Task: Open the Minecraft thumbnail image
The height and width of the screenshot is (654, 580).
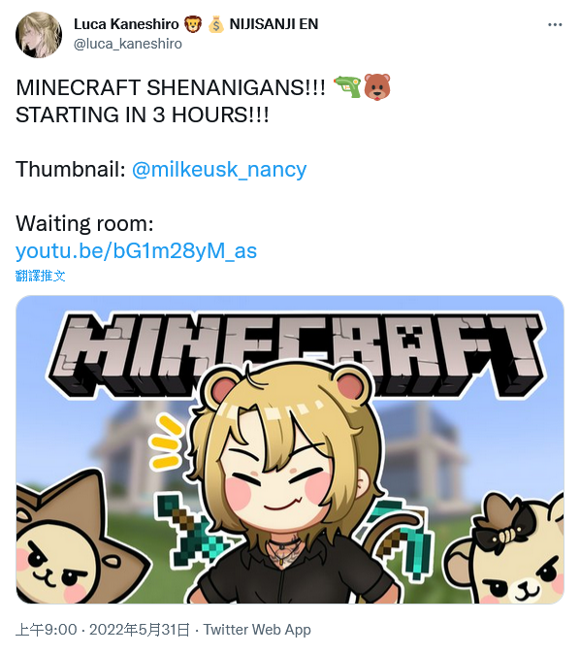Action: pos(290,449)
